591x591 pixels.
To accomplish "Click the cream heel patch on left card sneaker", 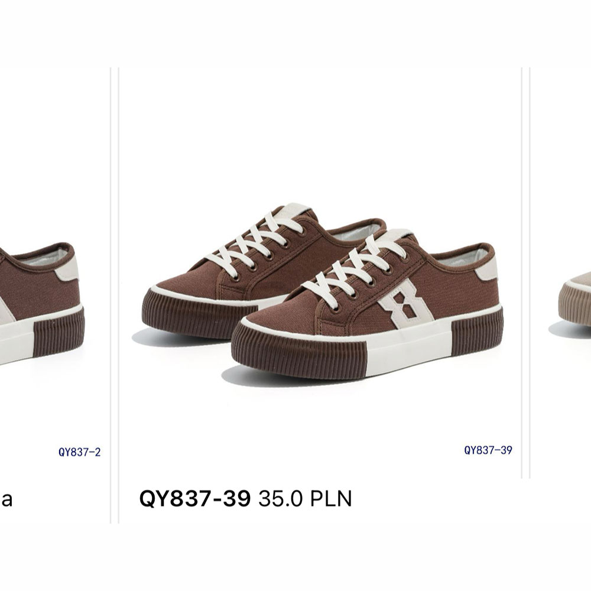I will coord(67,268).
